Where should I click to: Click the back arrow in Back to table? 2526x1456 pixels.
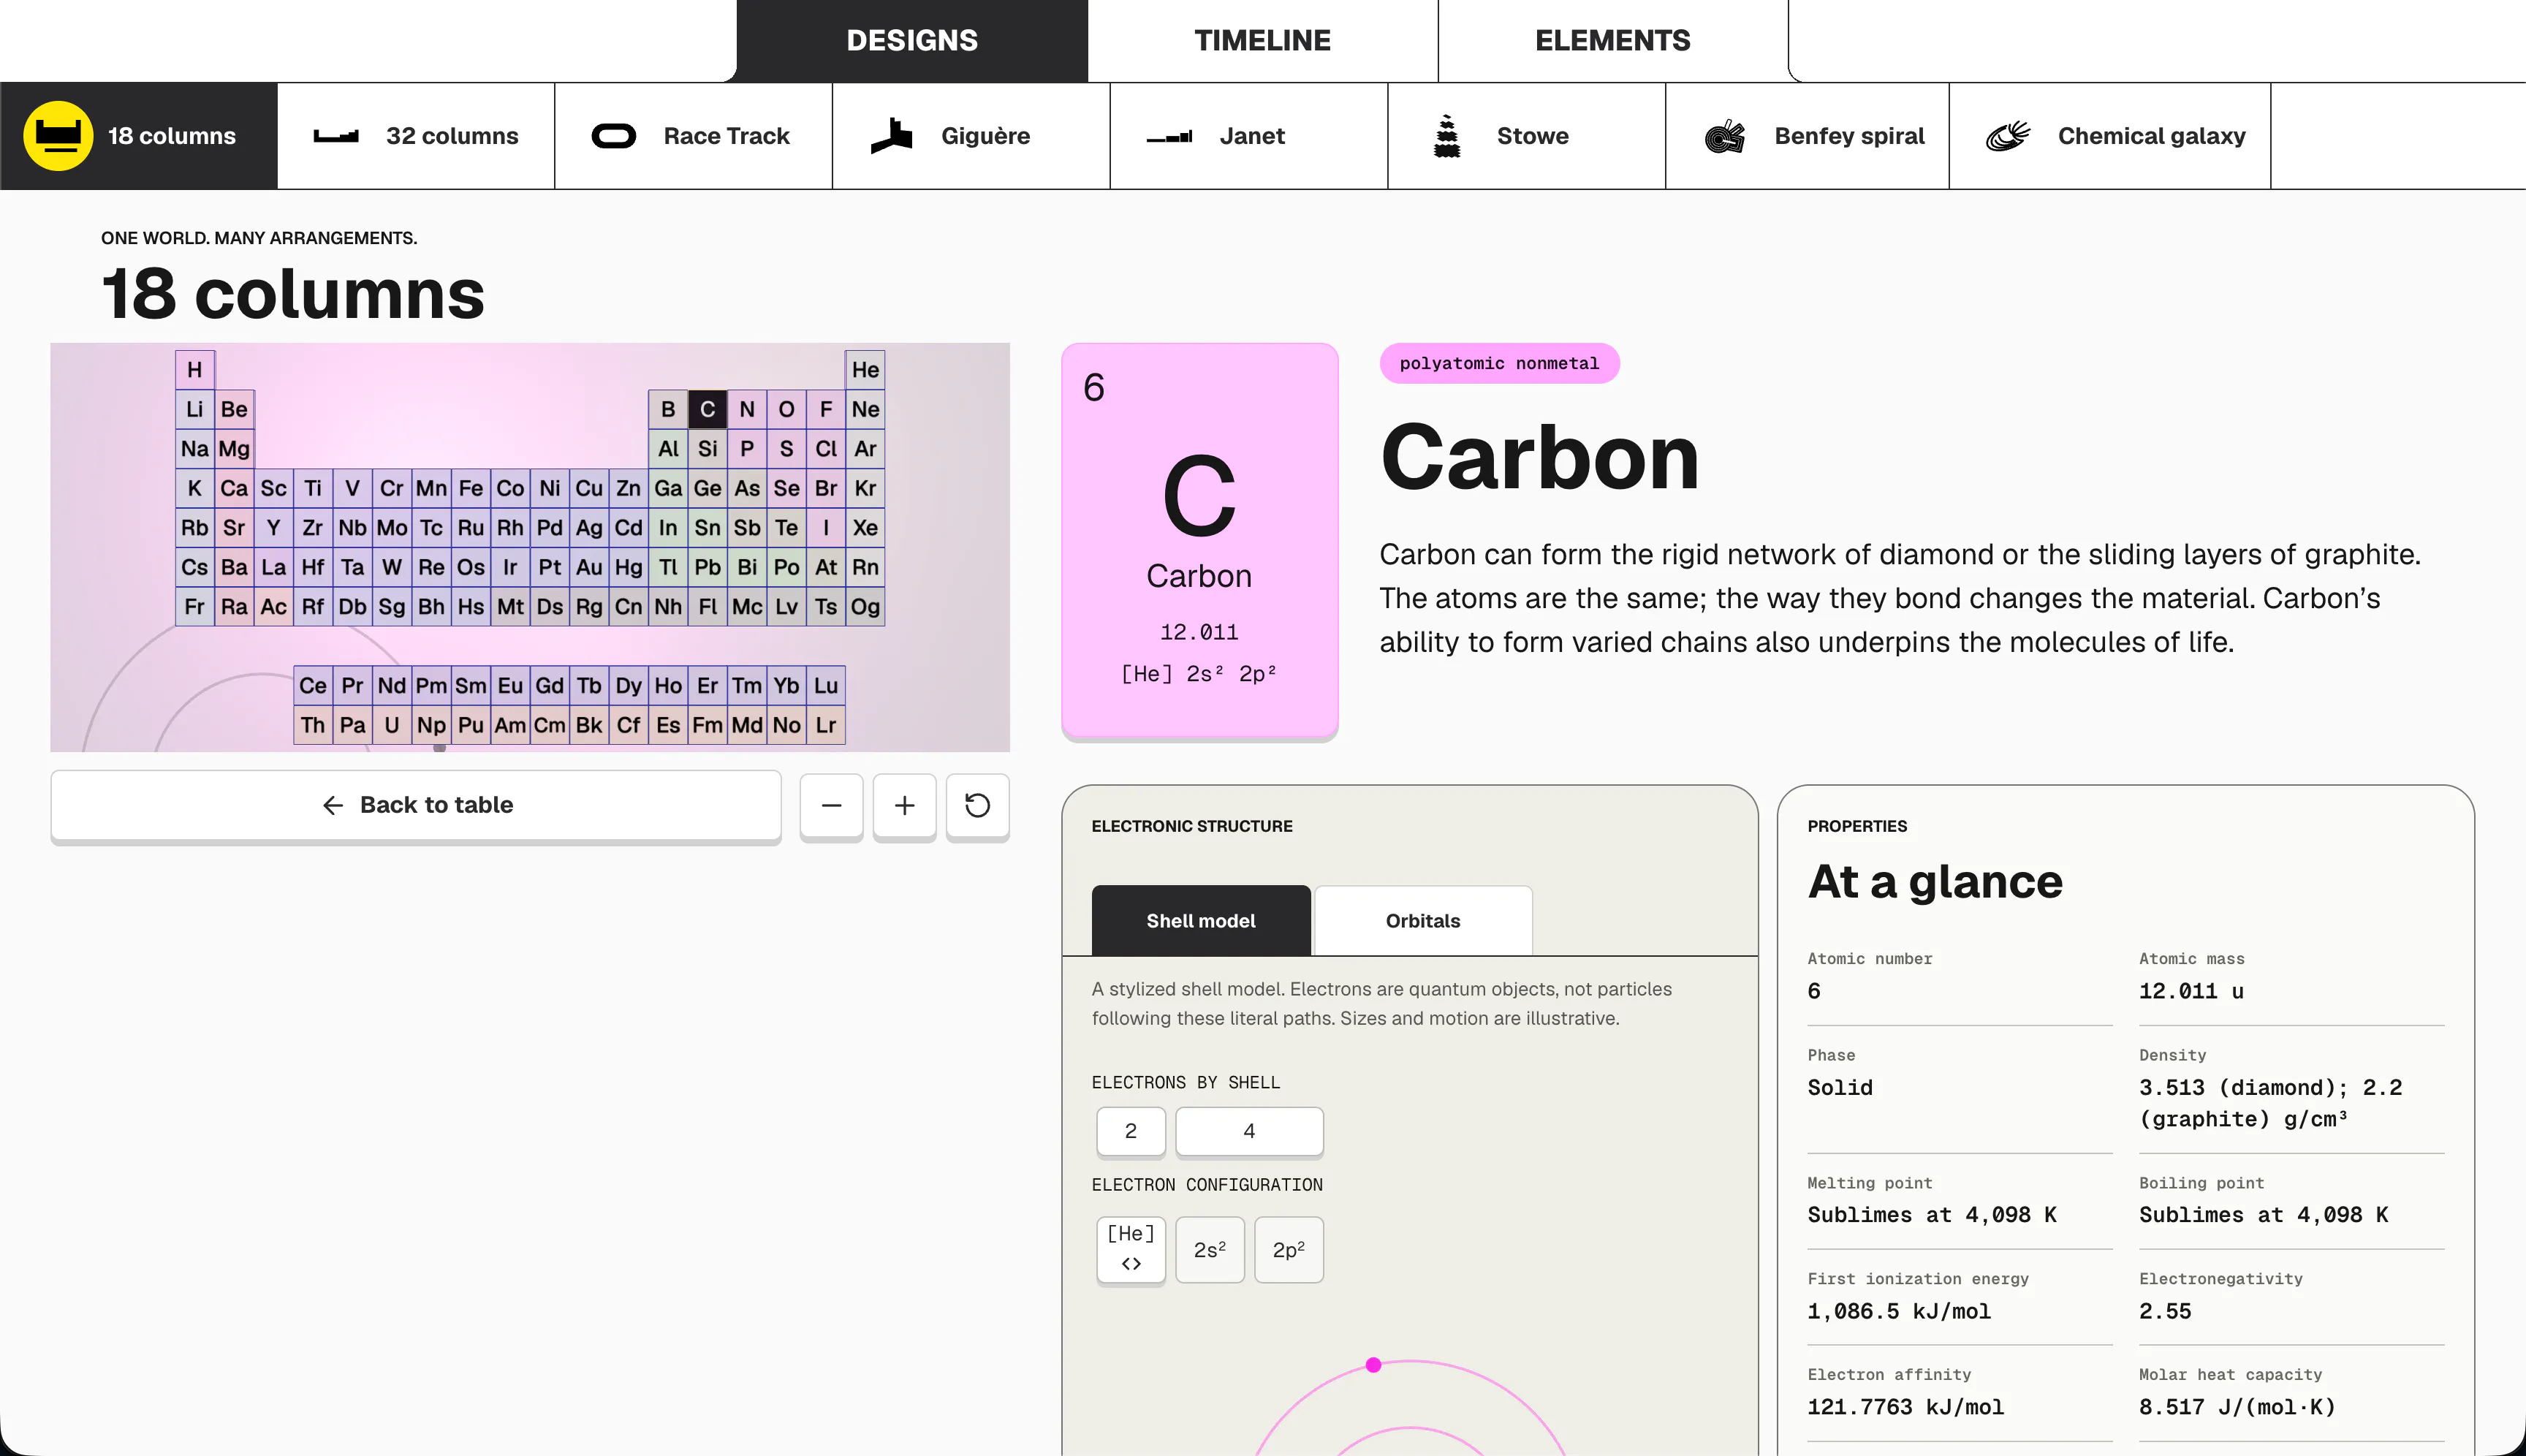[x=333, y=805]
